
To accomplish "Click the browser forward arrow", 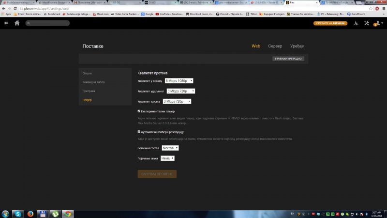I will 9,8.
